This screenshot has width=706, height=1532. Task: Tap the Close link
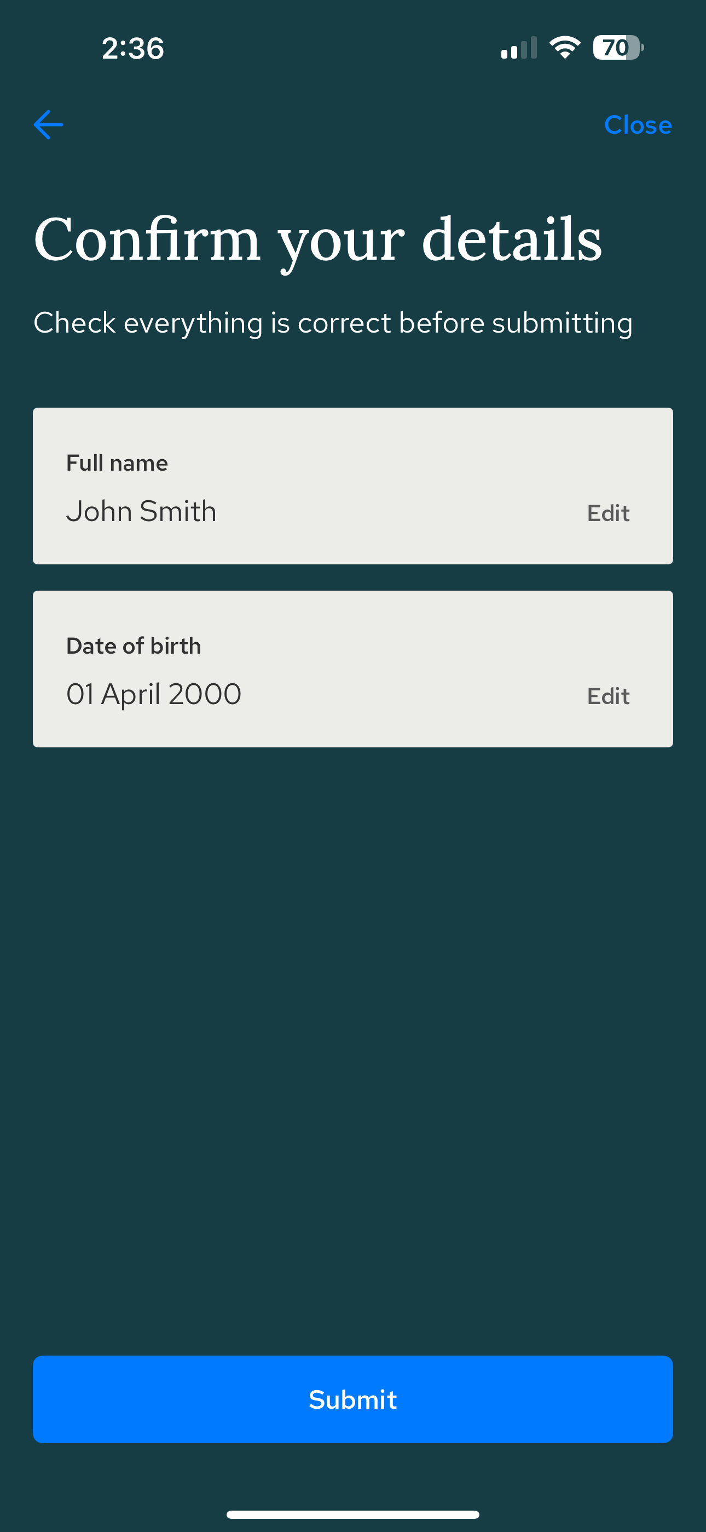(x=638, y=125)
